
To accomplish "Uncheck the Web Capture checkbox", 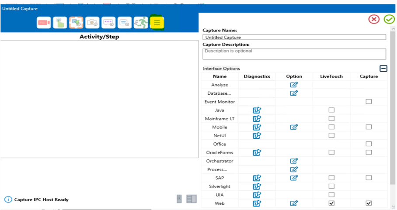I will pyautogui.click(x=369, y=203).
